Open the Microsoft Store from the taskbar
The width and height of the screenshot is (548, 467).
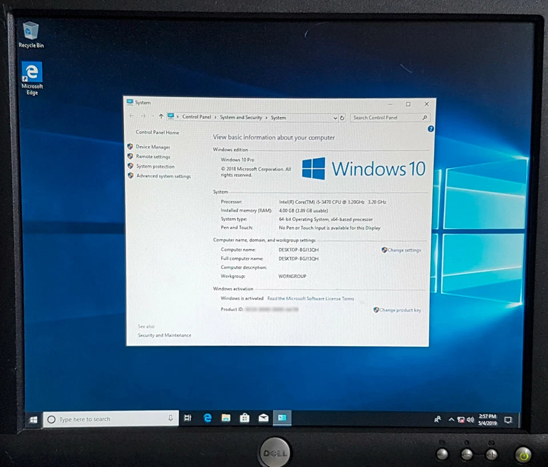click(x=244, y=417)
